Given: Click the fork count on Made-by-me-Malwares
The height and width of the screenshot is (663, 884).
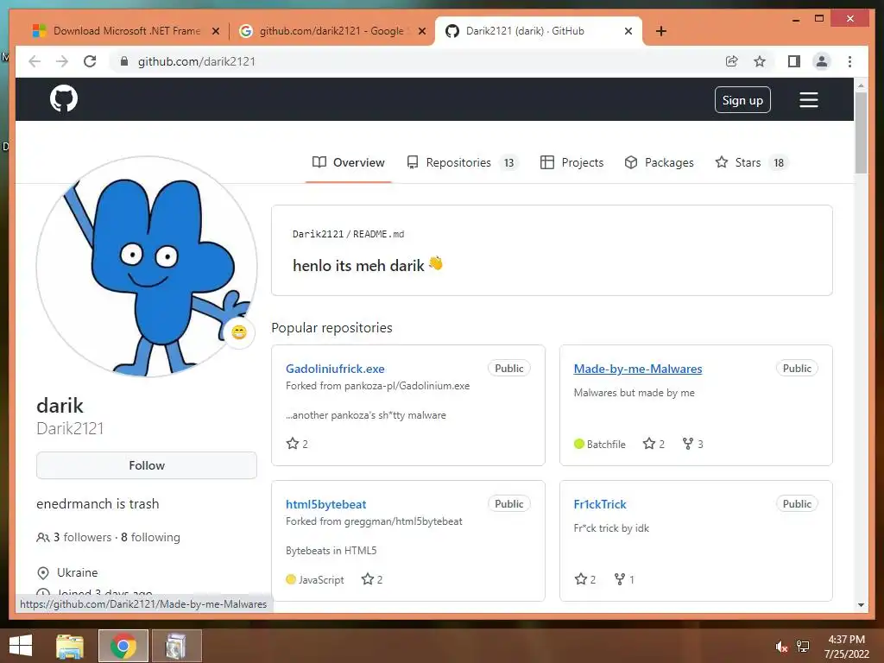Looking at the screenshot, I should (x=693, y=444).
